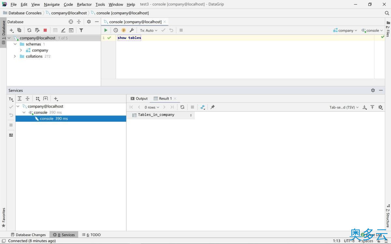Open result view gear settings
The image size is (391, 244).
[380, 107]
